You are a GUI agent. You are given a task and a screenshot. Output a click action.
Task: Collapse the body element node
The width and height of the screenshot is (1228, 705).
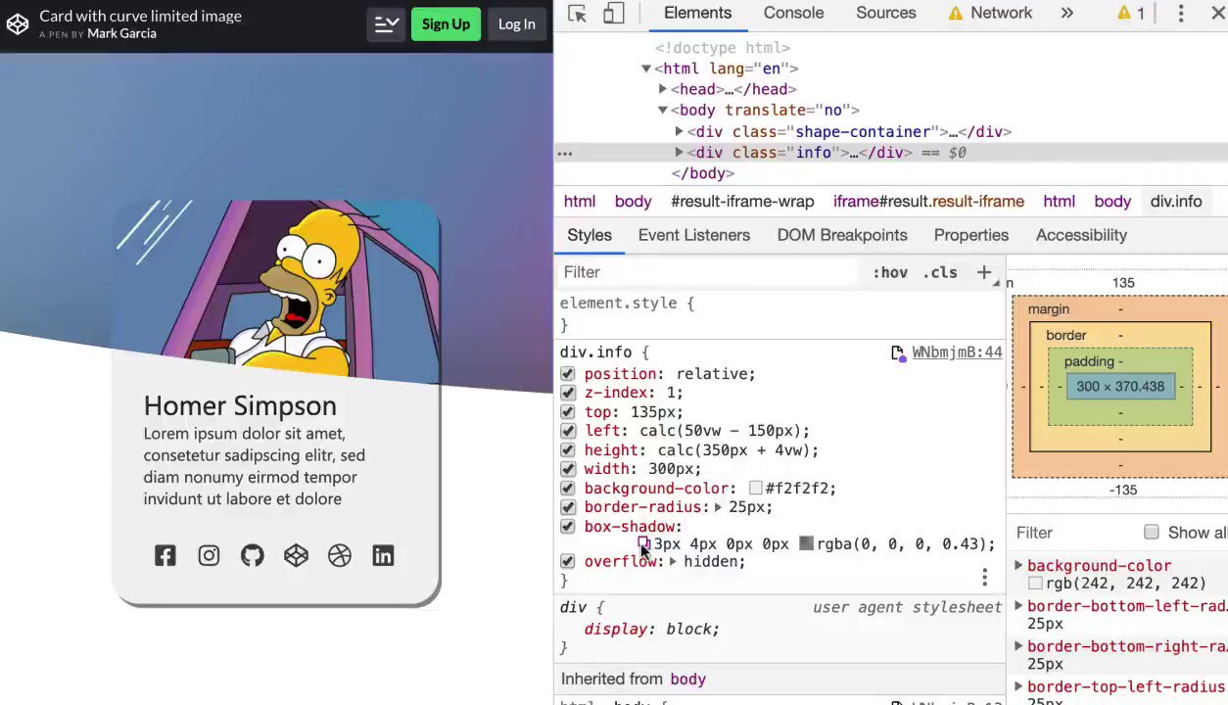point(663,111)
